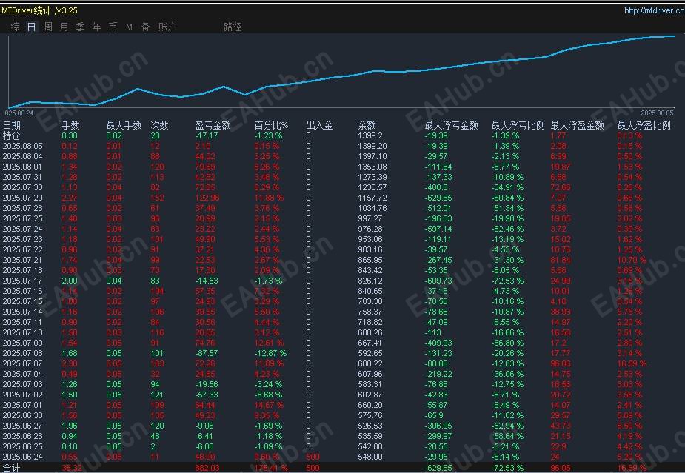Select the 2025.08.01 date row
This screenshot has width=685, height=473.
pyautogui.click(x=23, y=167)
